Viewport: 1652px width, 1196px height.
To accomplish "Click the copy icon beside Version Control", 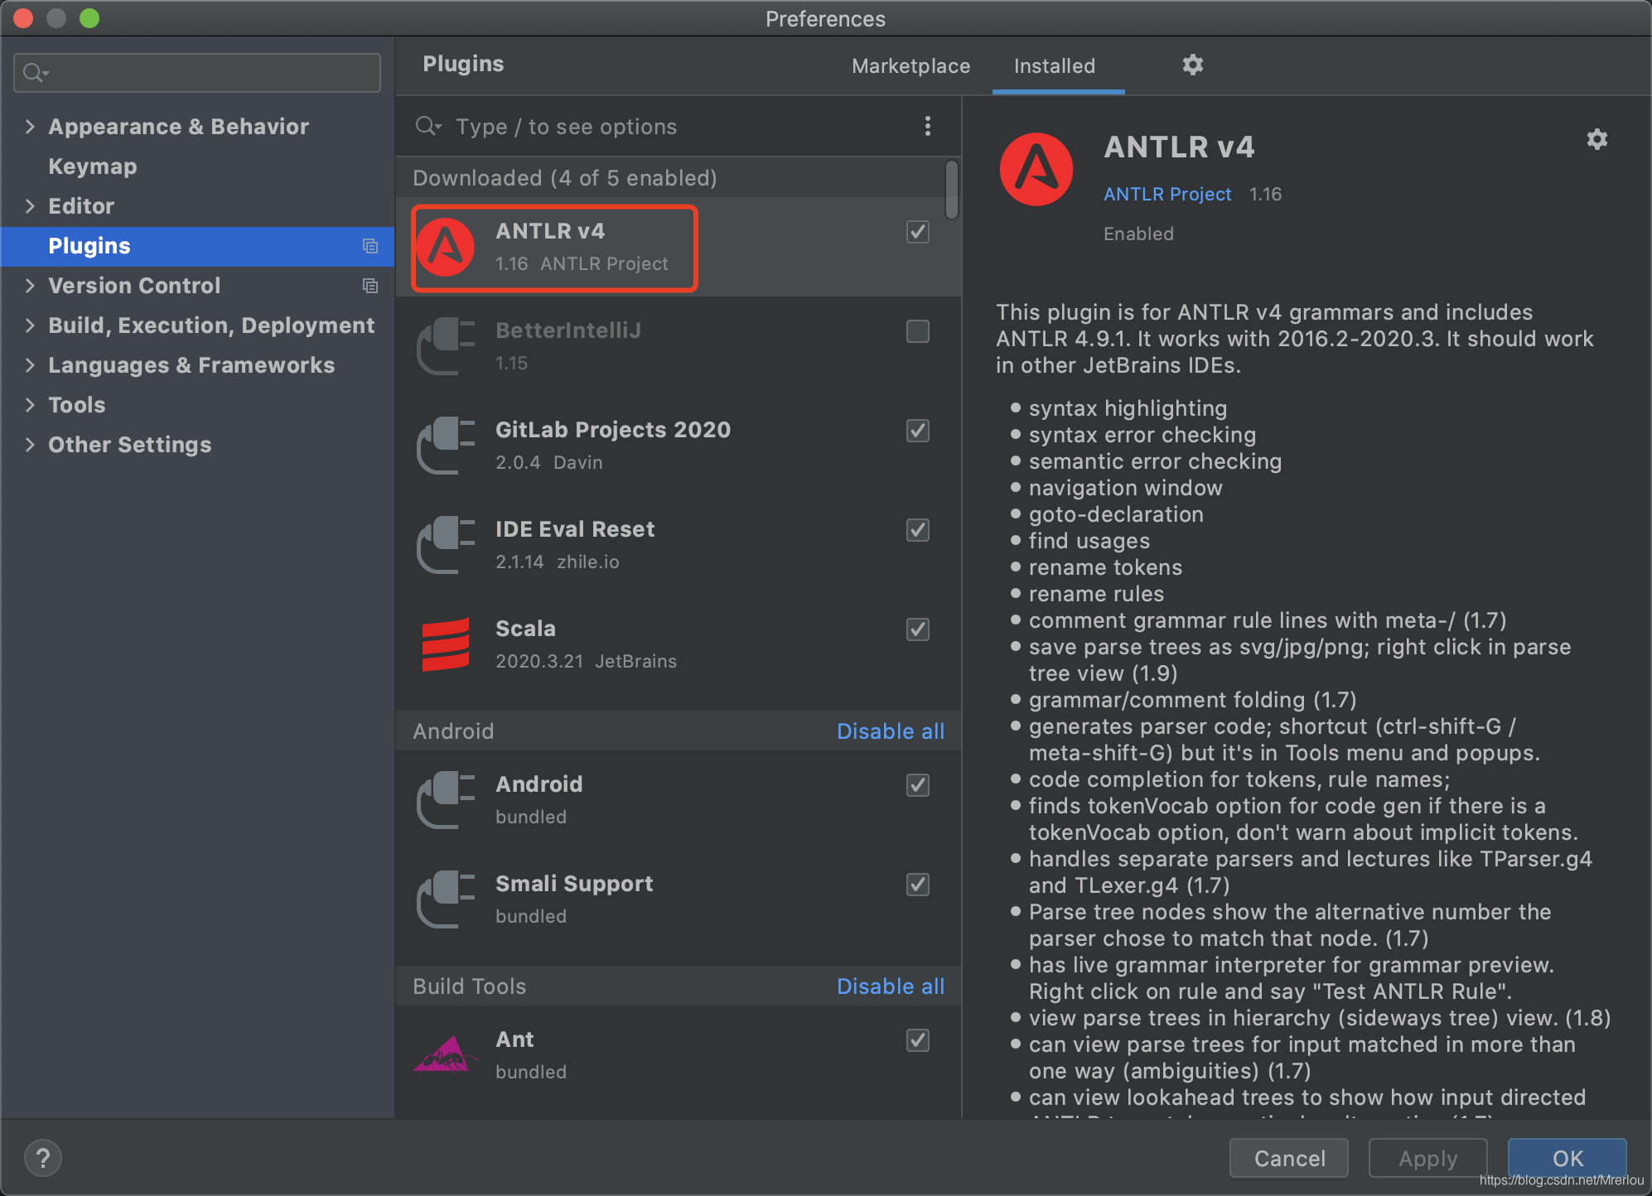I will point(370,286).
